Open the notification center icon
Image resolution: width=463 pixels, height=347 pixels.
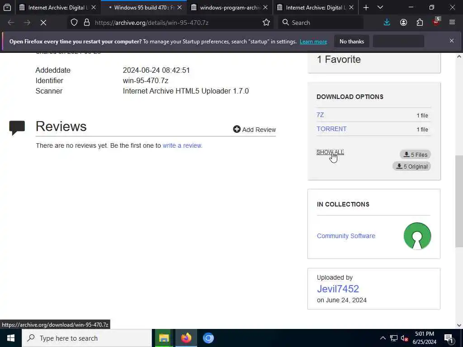pyautogui.click(x=449, y=338)
